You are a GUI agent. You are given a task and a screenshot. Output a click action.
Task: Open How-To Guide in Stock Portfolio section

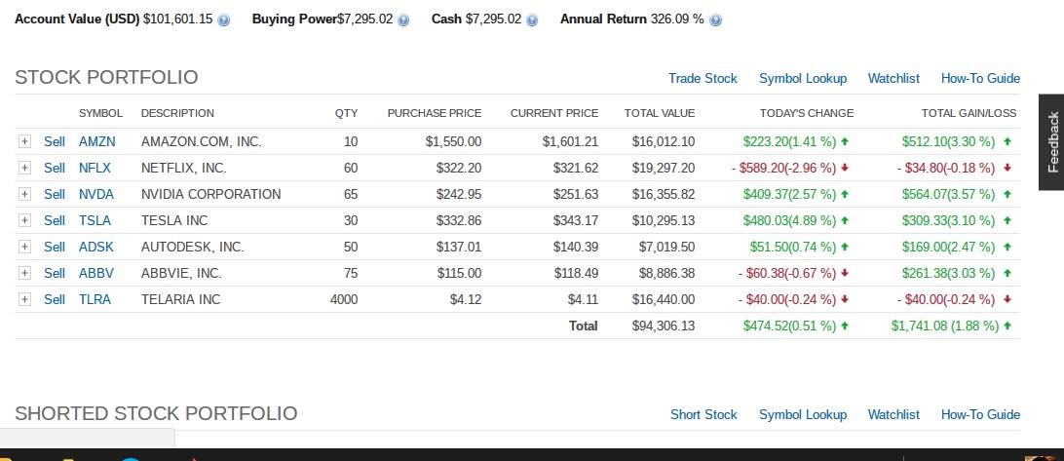click(x=980, y=78)
